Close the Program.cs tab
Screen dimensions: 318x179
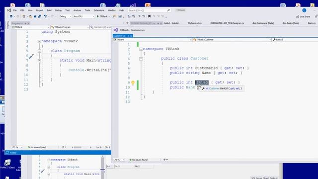(28, 23)
